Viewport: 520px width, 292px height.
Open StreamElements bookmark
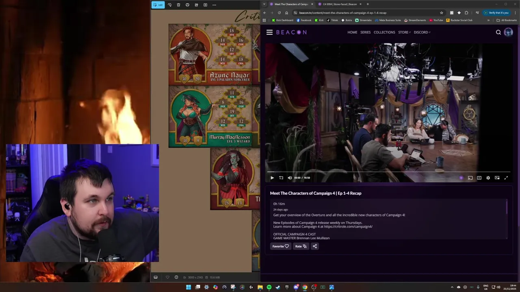point(415,20)
